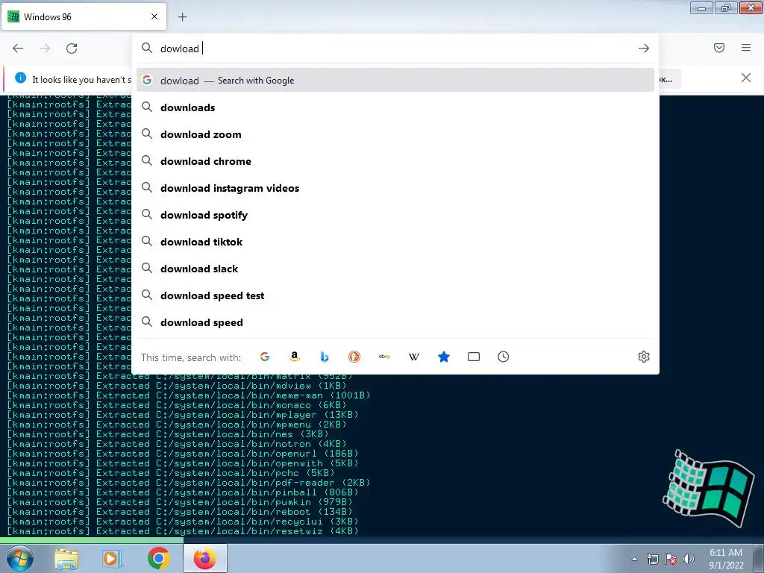Search this time with DuckDuckGo icon
764x573 pixels.
click(x=354, y=357)
